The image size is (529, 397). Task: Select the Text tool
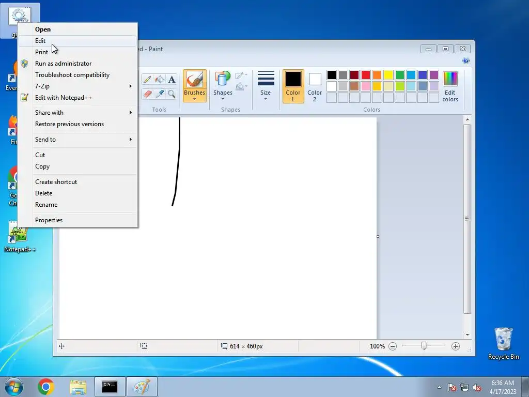[172, 79]
